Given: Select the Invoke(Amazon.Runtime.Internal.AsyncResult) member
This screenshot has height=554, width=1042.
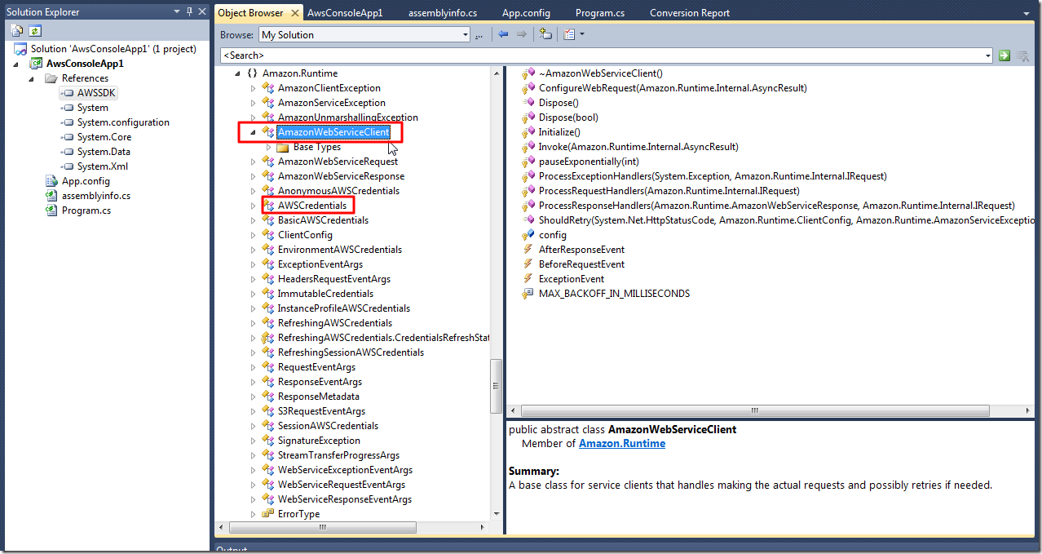Looking at the screenshot, I should tap(638, 147).
